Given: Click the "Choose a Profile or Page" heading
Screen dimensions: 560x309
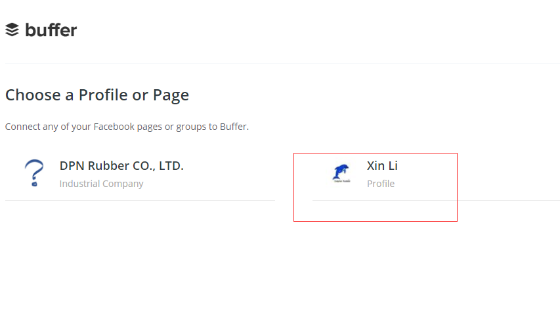Looking at the screenshot, I should 97,95.
